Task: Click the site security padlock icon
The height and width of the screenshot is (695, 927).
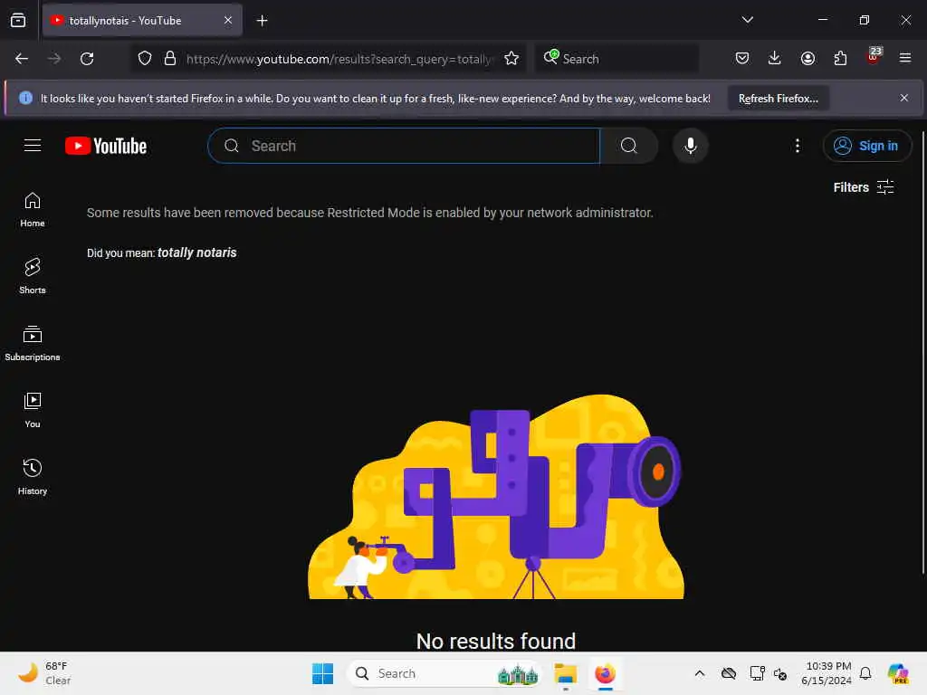Action: tap(170, 59)
